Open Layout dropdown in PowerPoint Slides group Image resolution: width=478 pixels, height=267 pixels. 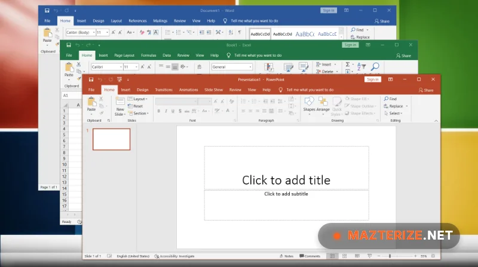click(137, 99)
